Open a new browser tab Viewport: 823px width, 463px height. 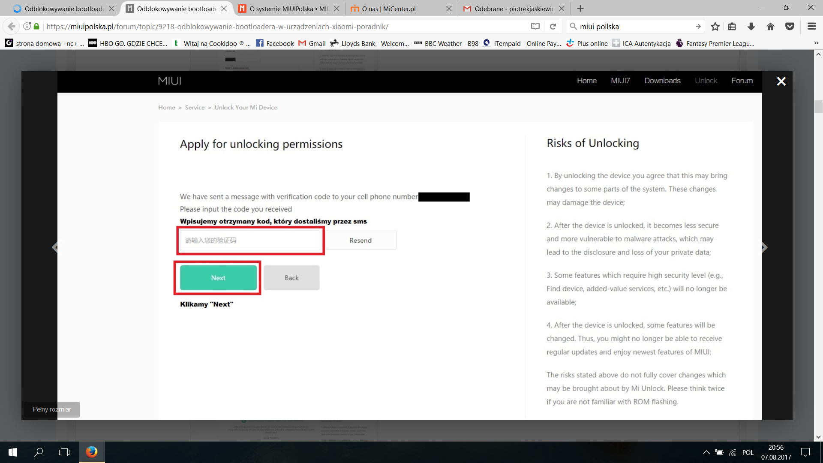click(580, 9)
